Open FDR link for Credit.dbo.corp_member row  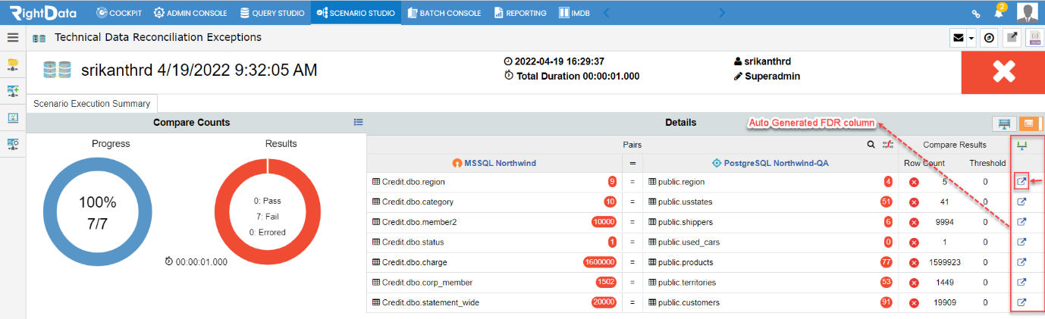(1021, 283)
